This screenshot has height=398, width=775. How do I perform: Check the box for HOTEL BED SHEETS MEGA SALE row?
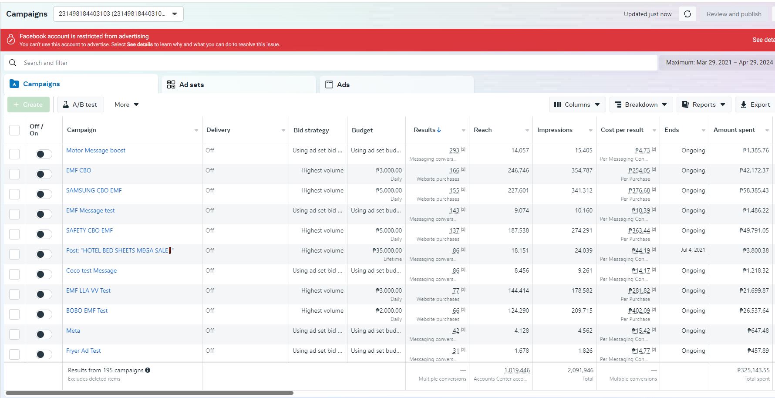[x=14, y=254]
